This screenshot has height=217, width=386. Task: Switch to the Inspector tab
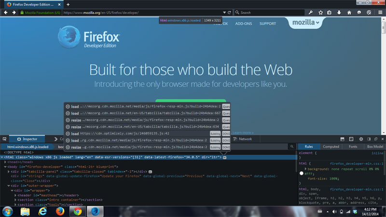pos(27,139)
